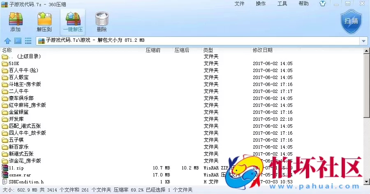Click the 2017-05-03 22:18 date cell
The image size is (370, 194).
pyautogui.click(x=273, y=119)
